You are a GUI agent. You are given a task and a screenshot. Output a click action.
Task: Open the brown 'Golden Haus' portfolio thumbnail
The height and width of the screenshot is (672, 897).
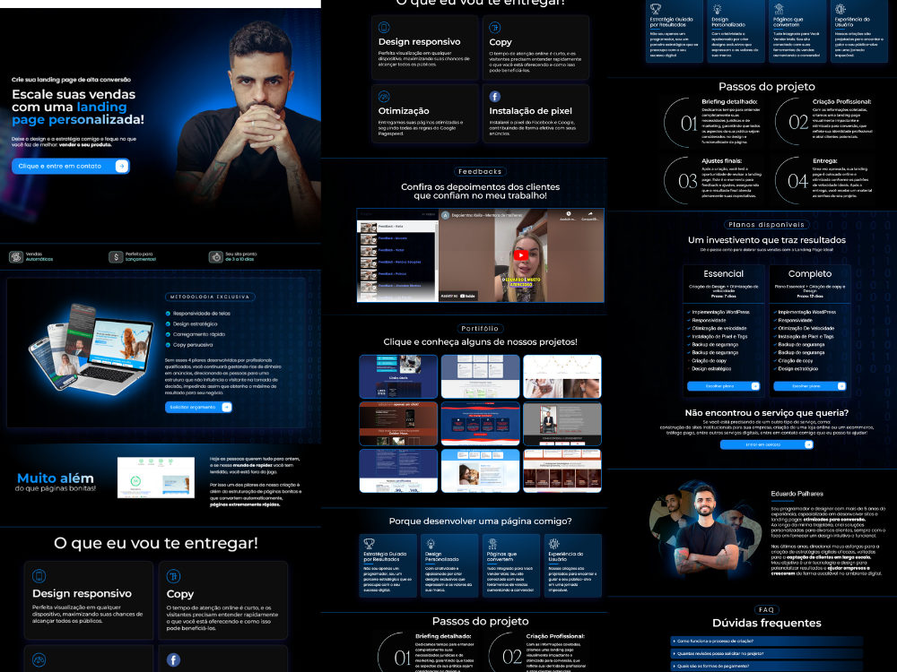[x=398, y=424]
